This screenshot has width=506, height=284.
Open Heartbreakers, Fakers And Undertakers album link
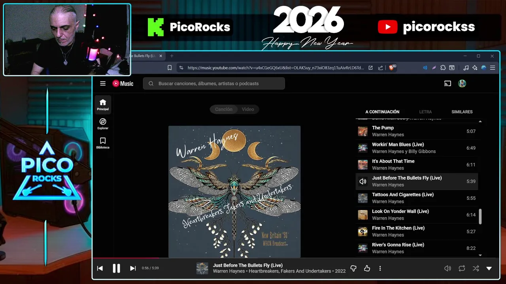(290, 271)
